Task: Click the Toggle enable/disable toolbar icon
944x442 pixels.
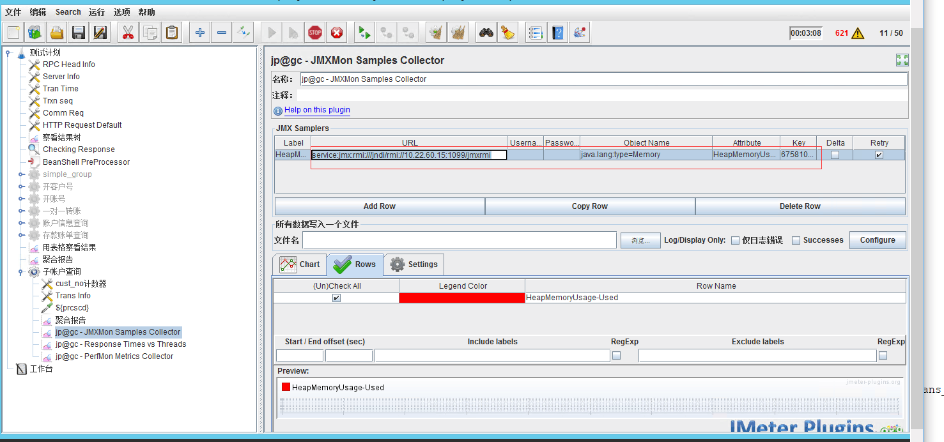Action: (244, 33)
